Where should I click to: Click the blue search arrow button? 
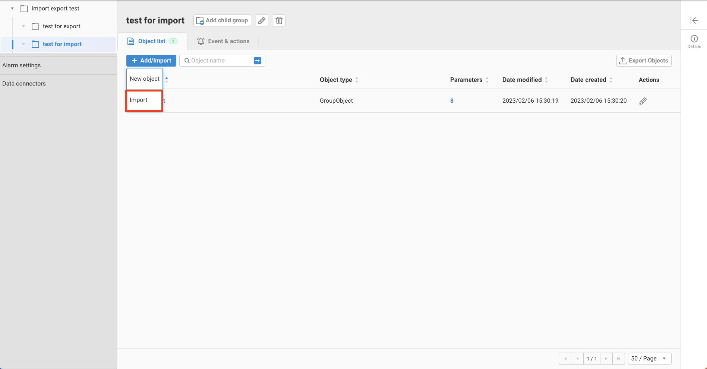coord(258,61)
